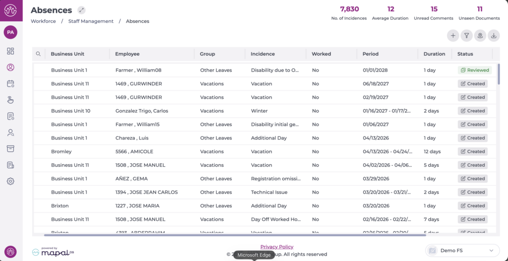Click the horizontal scrollbar below the table
This screenshot has width=508, height=261.
(x=233, y=235)
